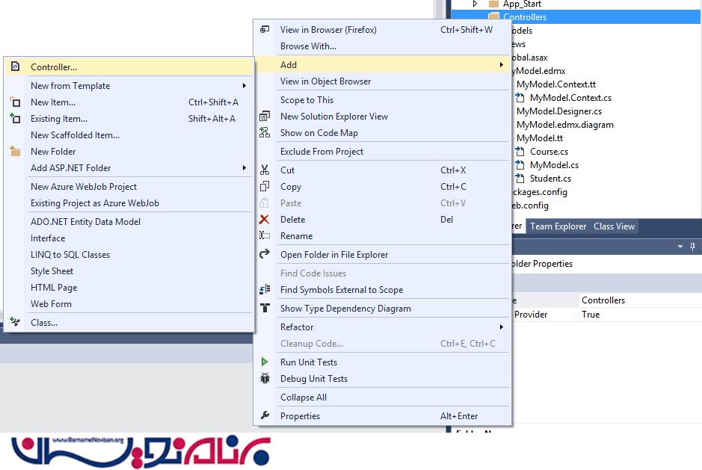The image size is (702, 470).
Task: Open the Add ASP.NET Folder submenu
Action: pos(244,168)
